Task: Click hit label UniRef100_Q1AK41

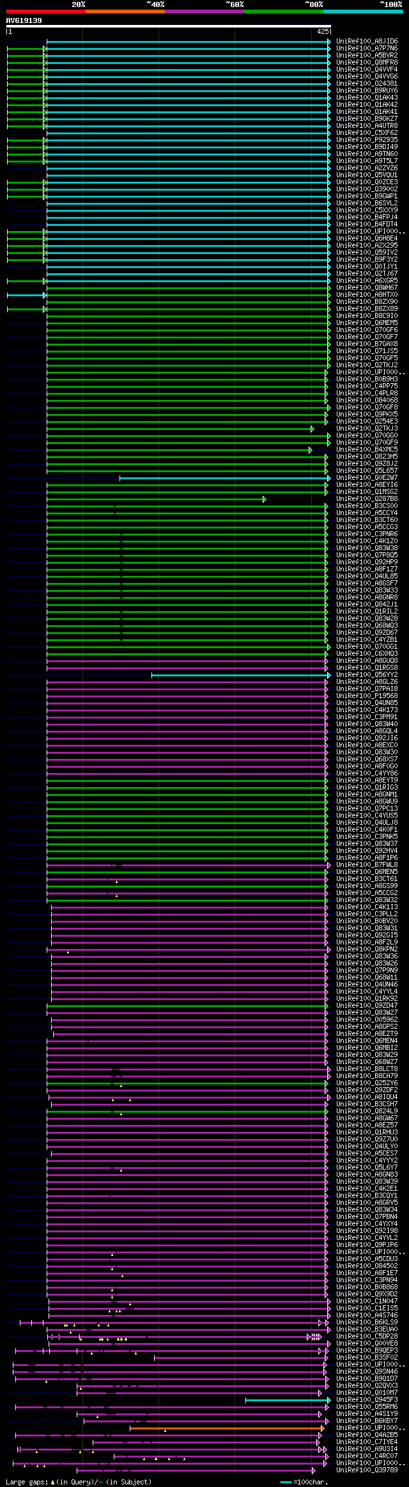Action: [367, 112]
